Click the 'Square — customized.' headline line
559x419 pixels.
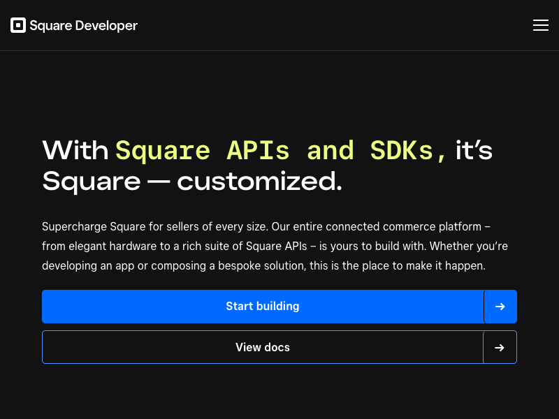click(192, 182)
